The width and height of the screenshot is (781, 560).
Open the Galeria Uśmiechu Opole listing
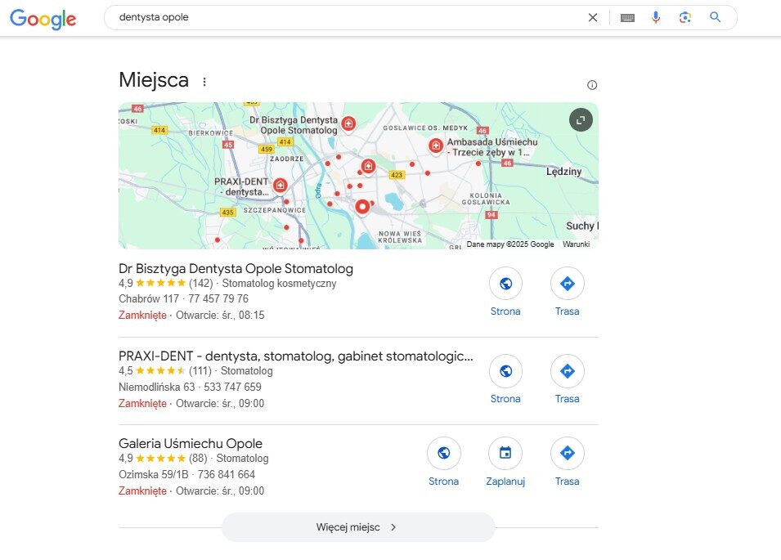pos(191,444)
